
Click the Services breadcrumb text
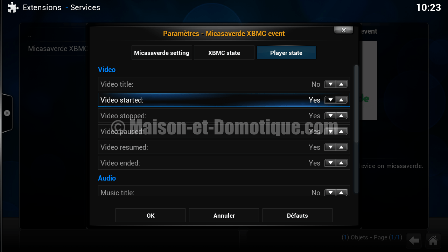(x=85, y=7)
